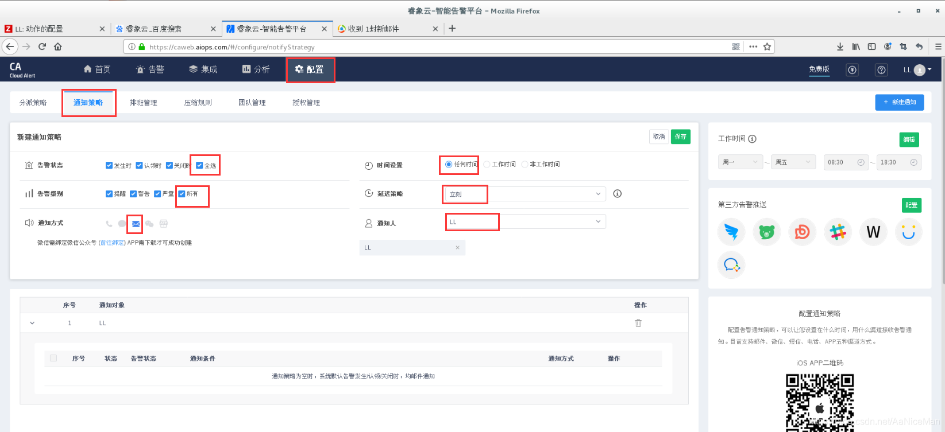945x432 pixels.
Task: Toggle the 认领时 alert status checkbox
Action: pos(139,165)
